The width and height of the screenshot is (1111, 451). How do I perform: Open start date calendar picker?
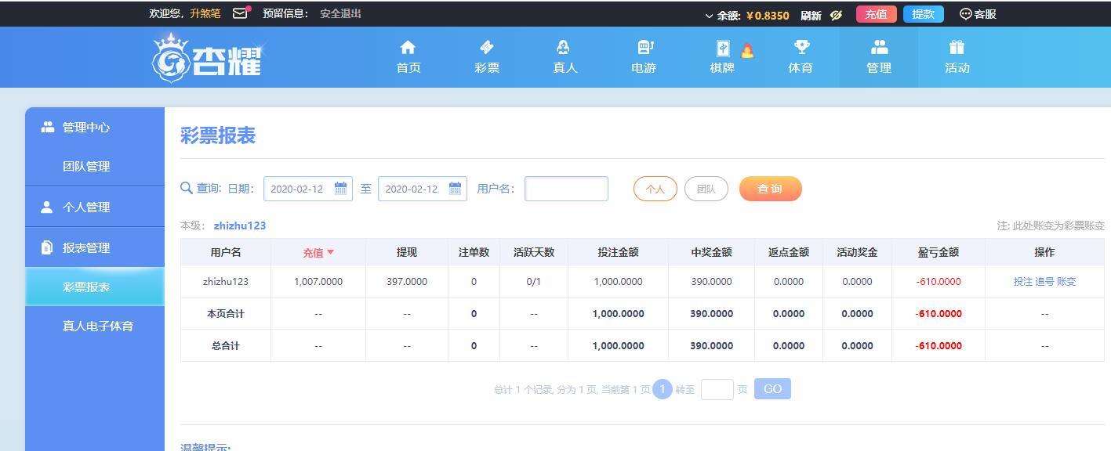pos(340,189)
